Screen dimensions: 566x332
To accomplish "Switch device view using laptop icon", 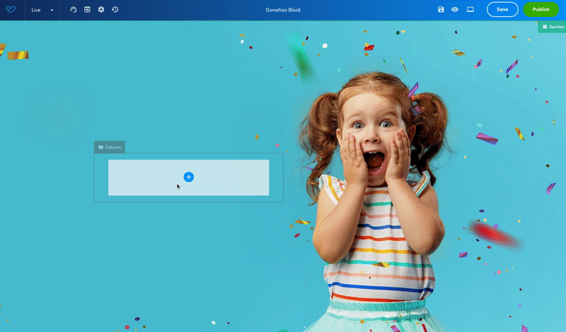I will click(470, 10).
